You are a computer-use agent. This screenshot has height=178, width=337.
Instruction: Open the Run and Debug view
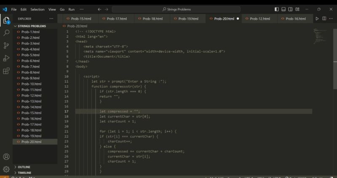pos(6,58)
